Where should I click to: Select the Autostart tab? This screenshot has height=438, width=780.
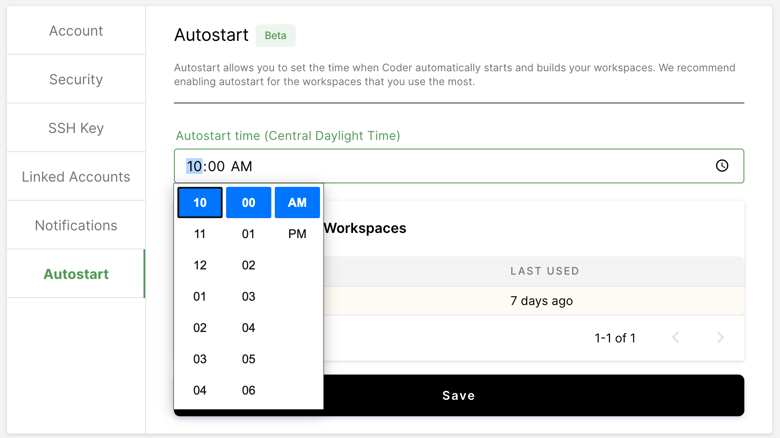(x=76, y=274)
